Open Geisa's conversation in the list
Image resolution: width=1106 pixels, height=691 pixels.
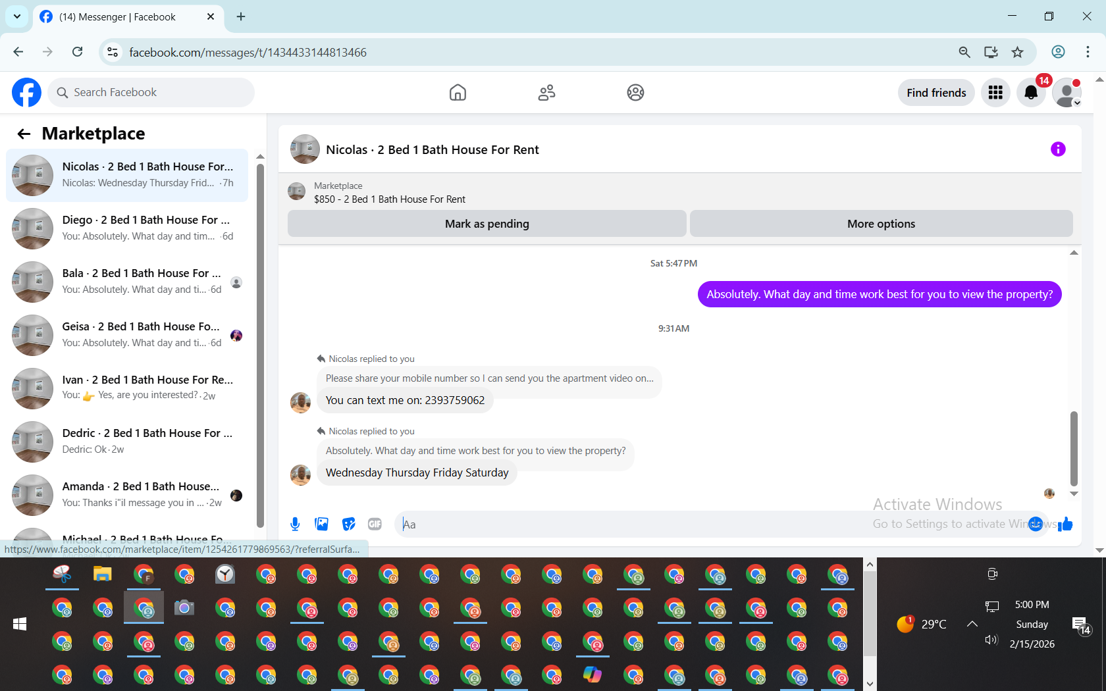click(127, 335)
